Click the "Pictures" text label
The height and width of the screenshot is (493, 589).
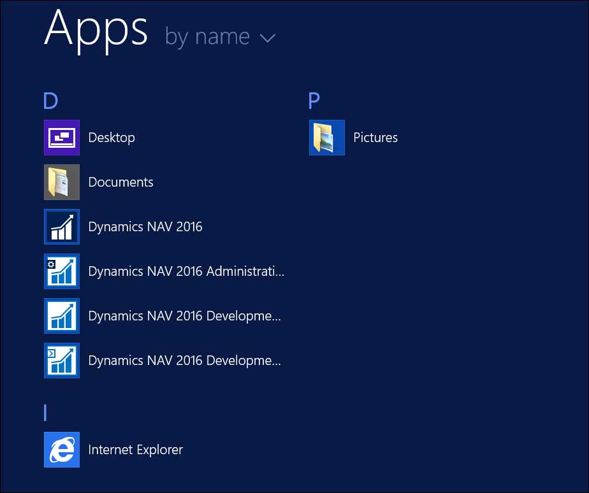pyautogui.click(x=375, y=137)
